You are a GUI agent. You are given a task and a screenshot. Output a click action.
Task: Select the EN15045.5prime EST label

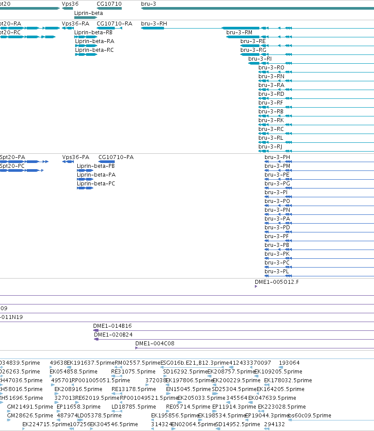[189, 389]
